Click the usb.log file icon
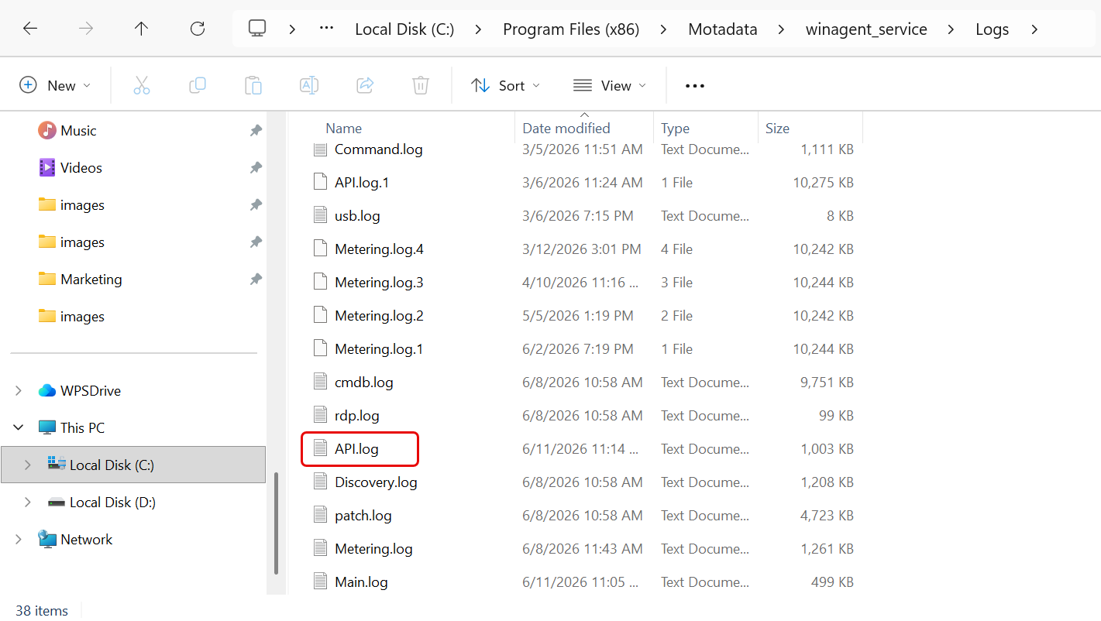Image resolution: width=1101 pixels, height=621 pixels. pos(321,215)
